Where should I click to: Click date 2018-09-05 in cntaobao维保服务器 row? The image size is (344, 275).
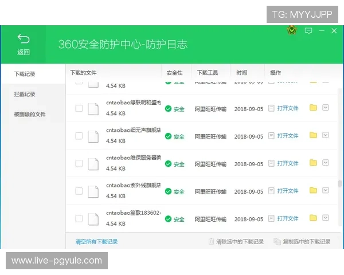(249, 164)
